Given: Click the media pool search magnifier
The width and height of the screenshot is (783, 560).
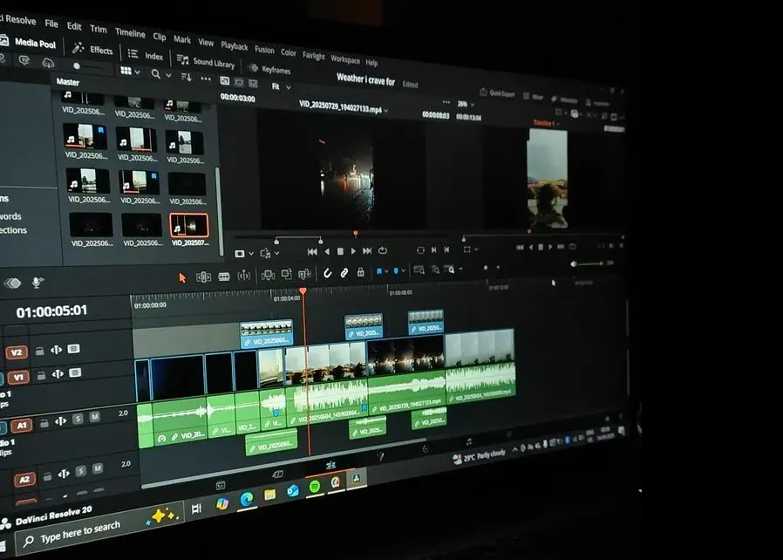Looking at the screenshot, I should click(156, 74).
